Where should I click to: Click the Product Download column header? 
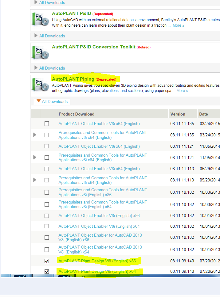click(77, 114)
